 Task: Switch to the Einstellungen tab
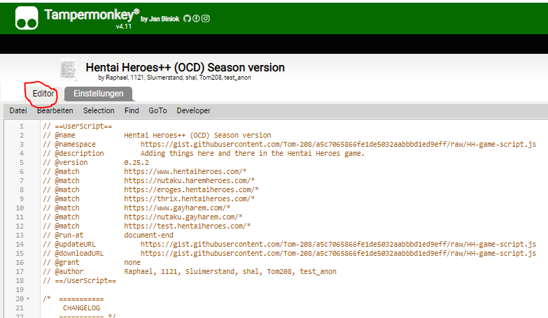click(x=98, y=94)
